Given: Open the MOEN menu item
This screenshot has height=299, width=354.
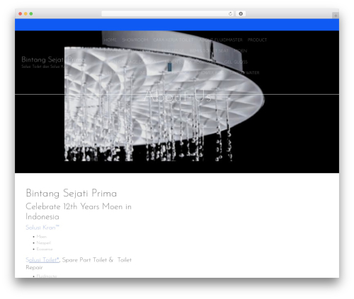Looking at the screenshot, I should tap(241, 51).
